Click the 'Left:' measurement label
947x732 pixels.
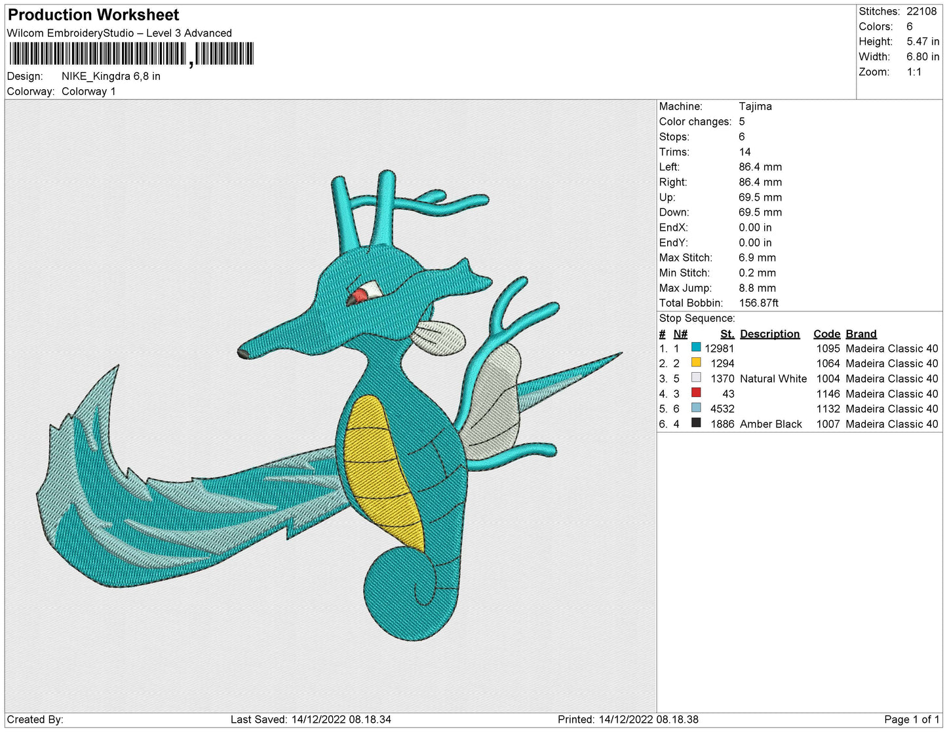pyautogui.click(x=670, y=167)
